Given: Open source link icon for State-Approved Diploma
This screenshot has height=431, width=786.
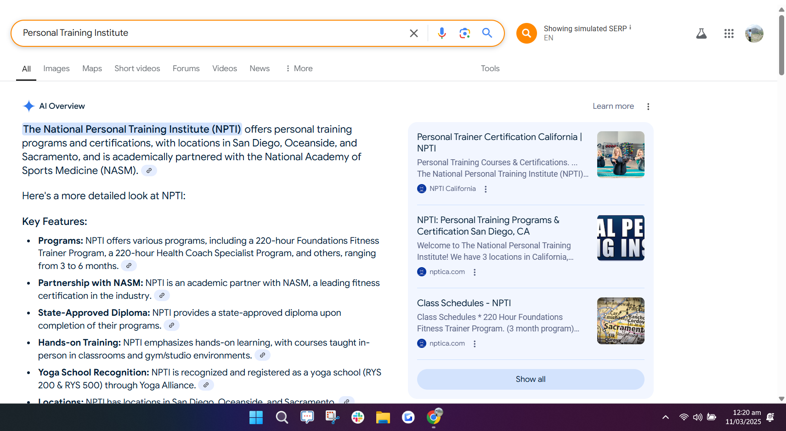Looking at the screenshot, I should pyautogui.click(x=171, y=325).
